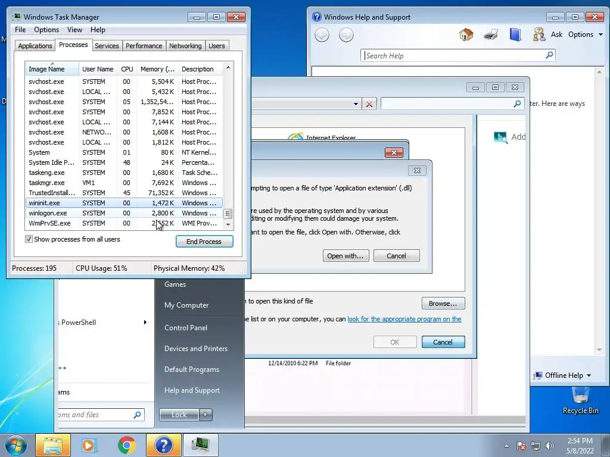Viewport: 610px width, 457px height.
Task: Click the printer icon in Help and Support
Action: pyautogui.click(x=491, y=35)
